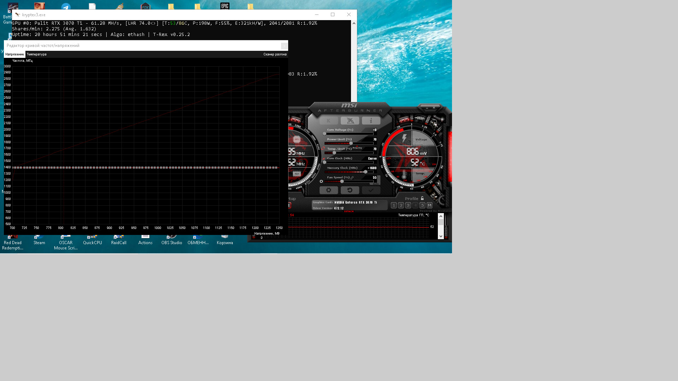Click the curve point at 800 mV
The image size is (678, 381).
(61, 168)
